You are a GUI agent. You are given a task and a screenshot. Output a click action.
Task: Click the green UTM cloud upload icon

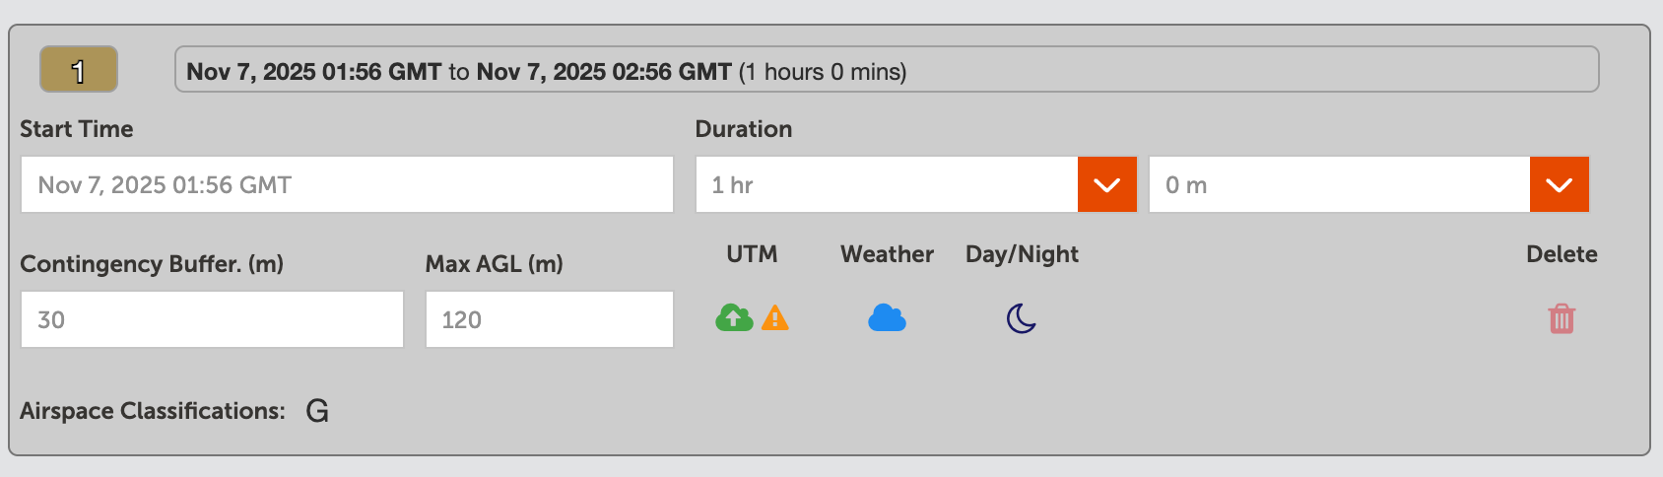(x=734, y=317)
